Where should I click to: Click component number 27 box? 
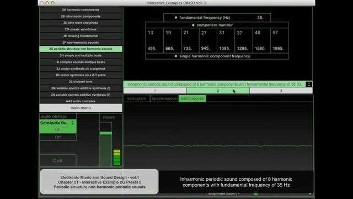(204, 33)
